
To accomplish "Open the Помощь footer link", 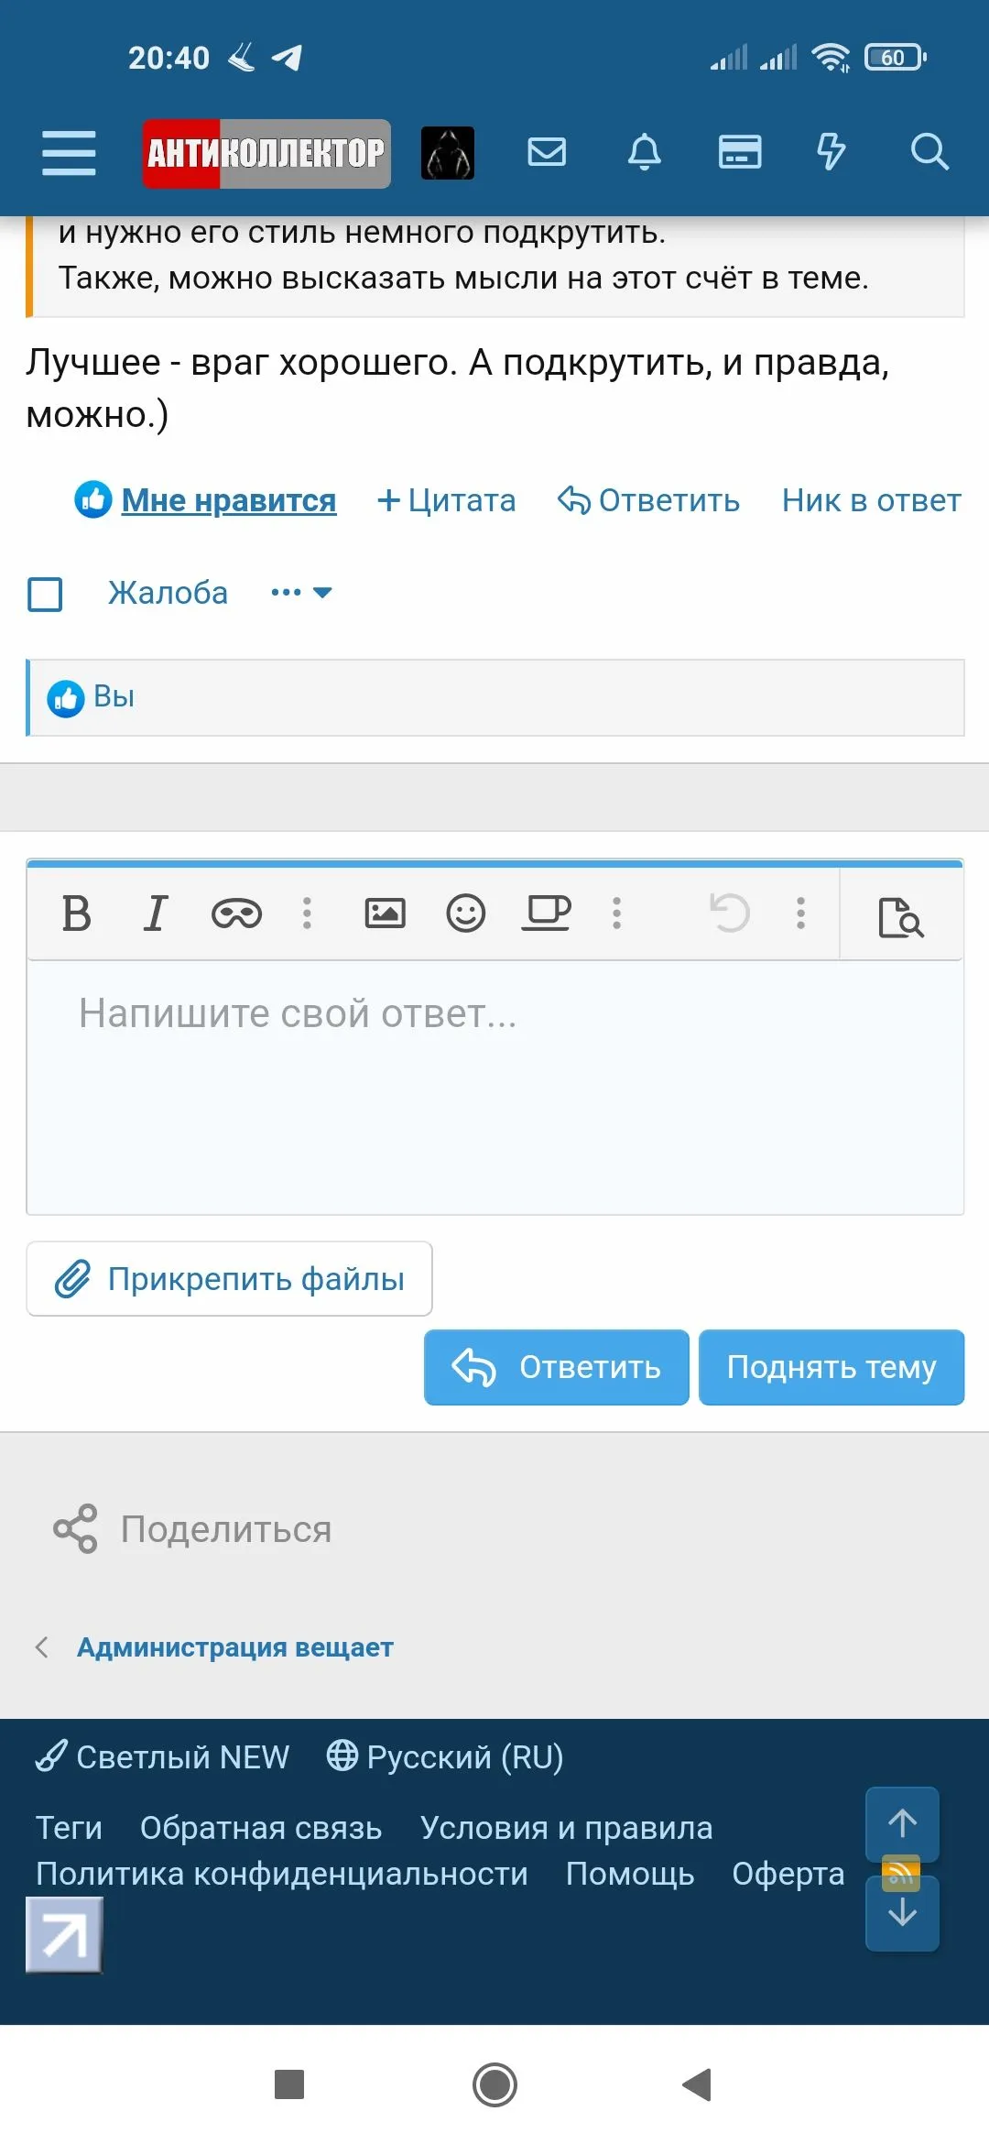I will 630,1874.
